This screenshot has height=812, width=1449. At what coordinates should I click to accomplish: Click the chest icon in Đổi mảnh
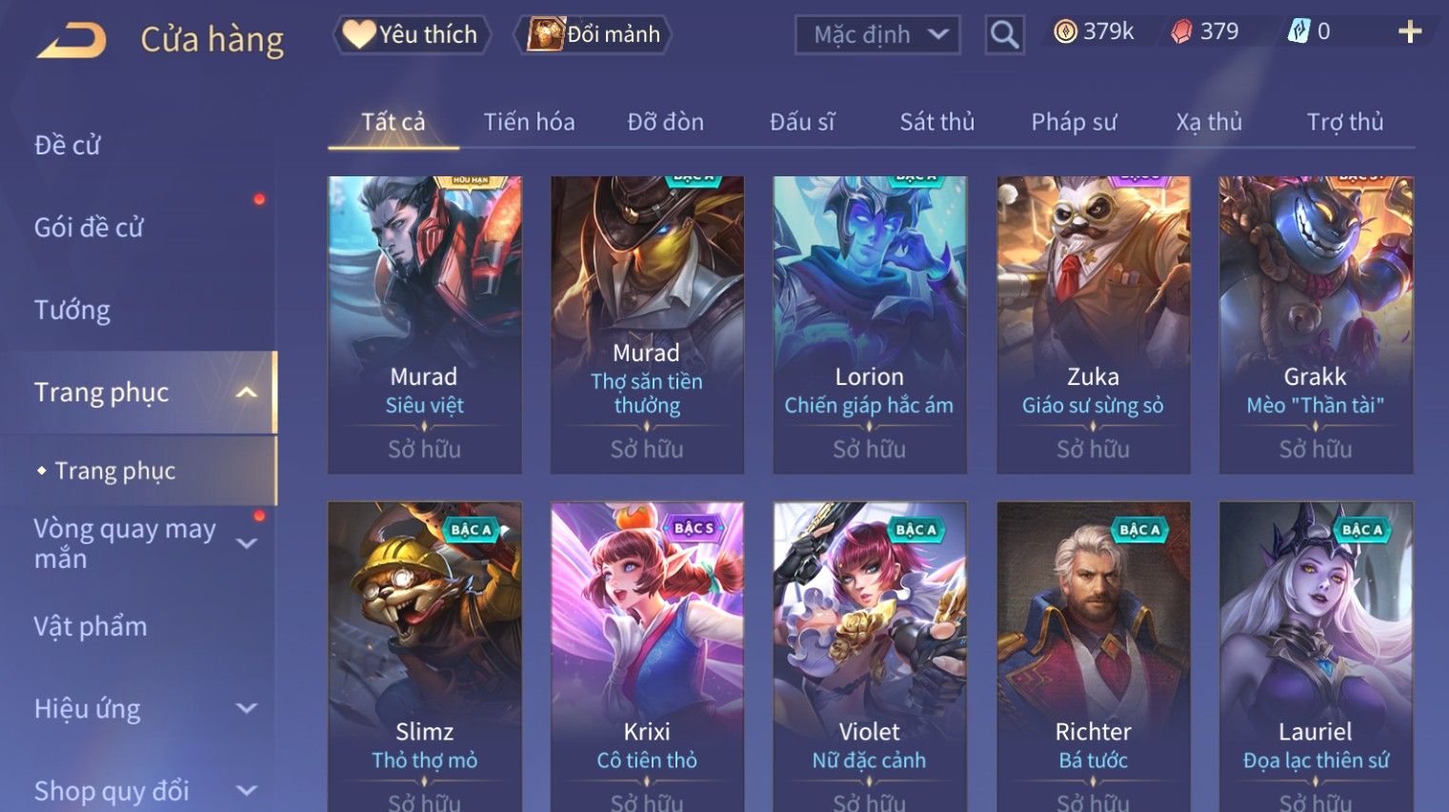click(x=547, y=34)
